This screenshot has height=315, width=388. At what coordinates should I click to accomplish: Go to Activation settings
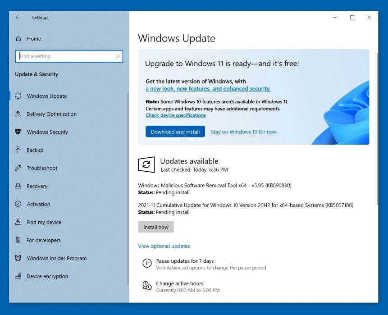[38, 204]
